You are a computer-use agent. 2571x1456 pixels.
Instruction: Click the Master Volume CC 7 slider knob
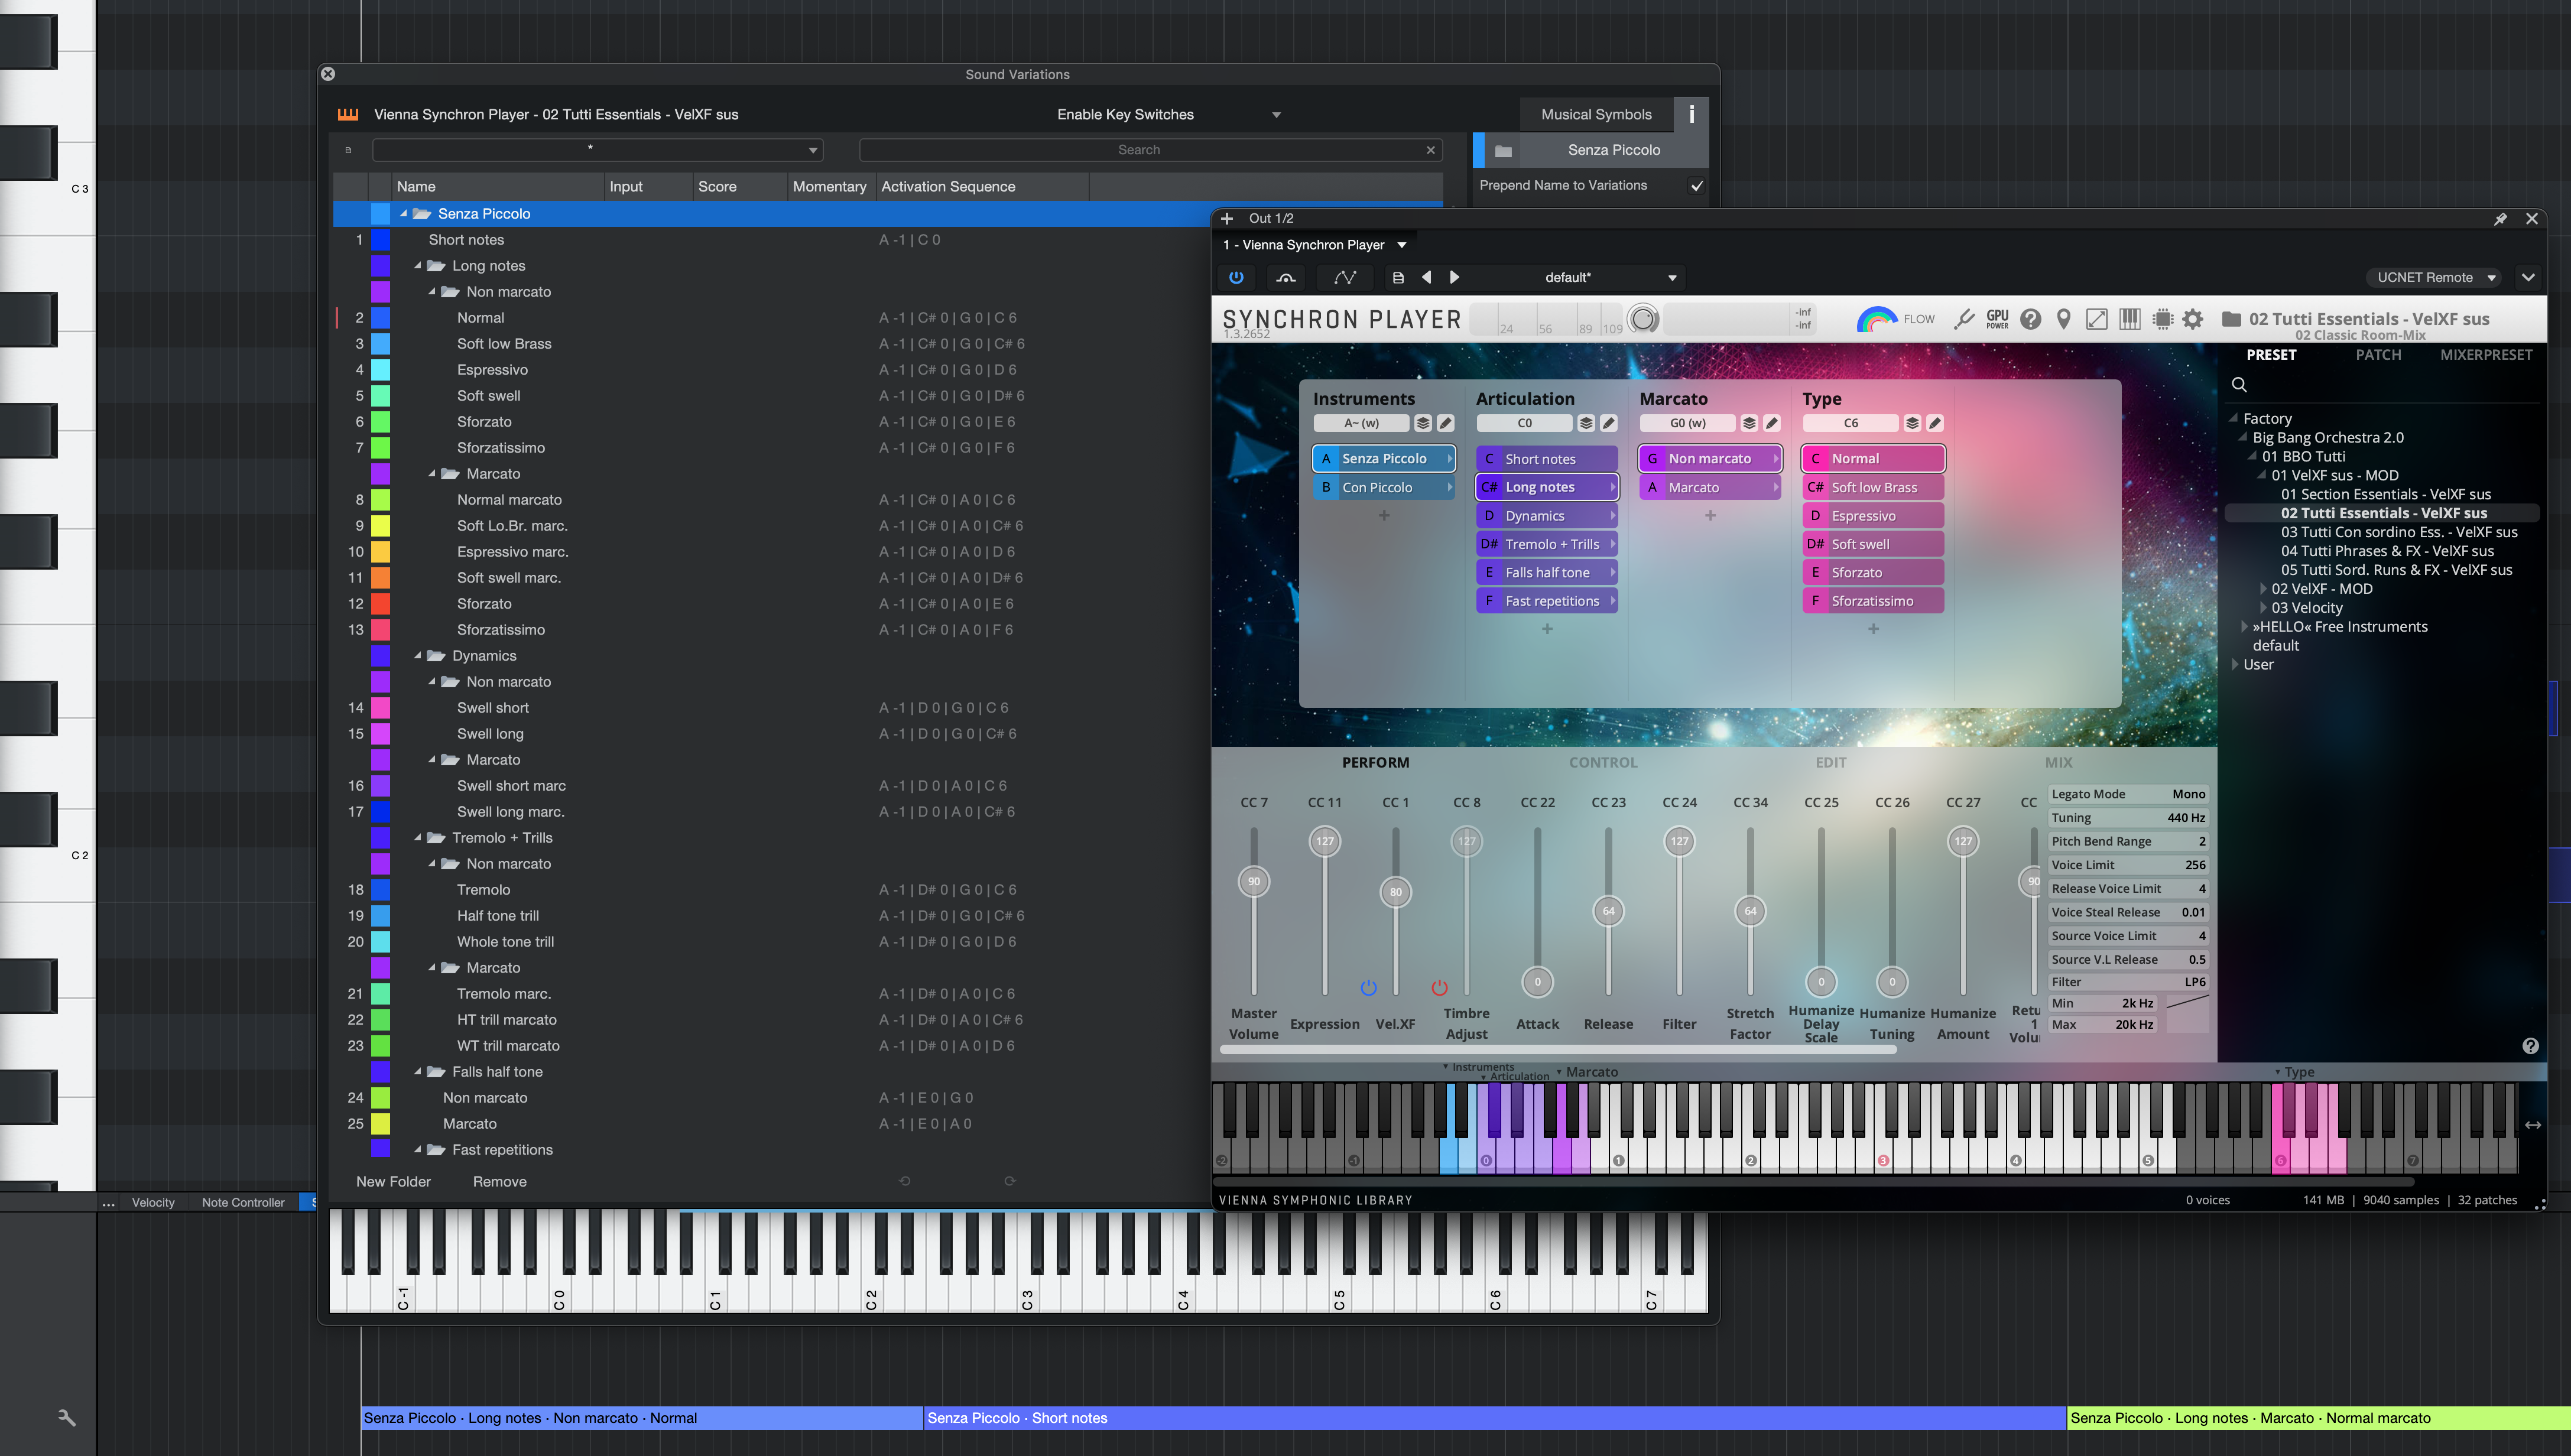tap(1254, 882)
